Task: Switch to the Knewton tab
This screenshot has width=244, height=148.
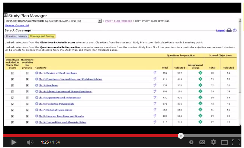Action: 11,36
